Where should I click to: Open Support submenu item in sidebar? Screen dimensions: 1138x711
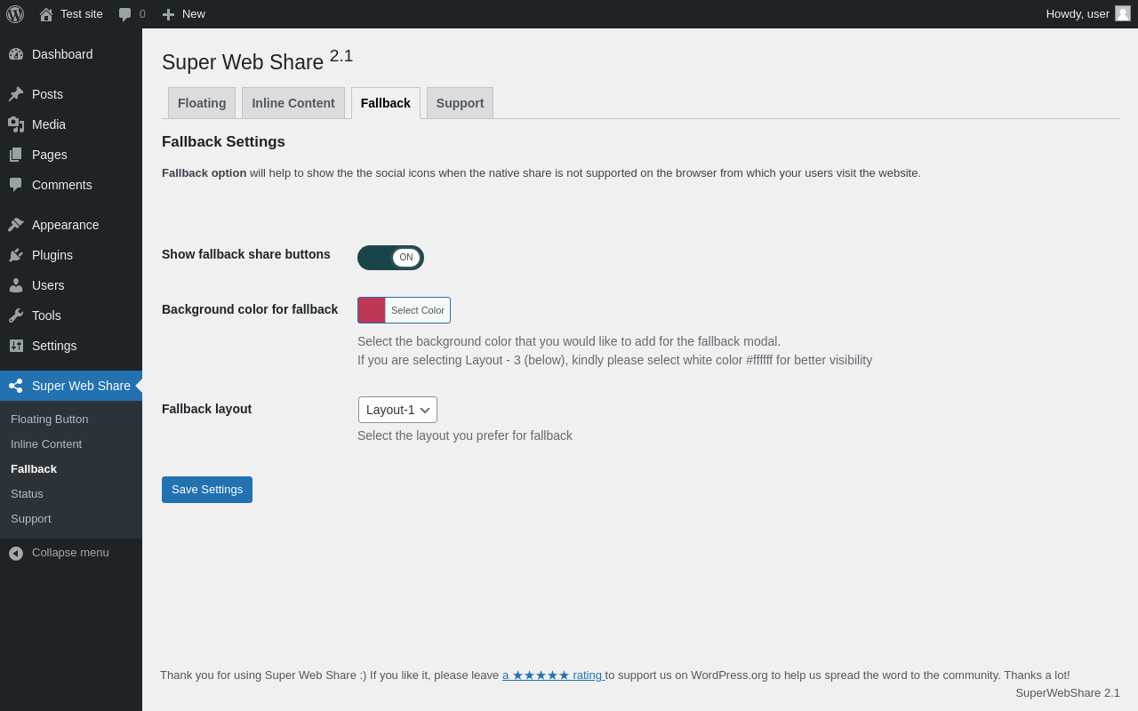coord(31,519)
